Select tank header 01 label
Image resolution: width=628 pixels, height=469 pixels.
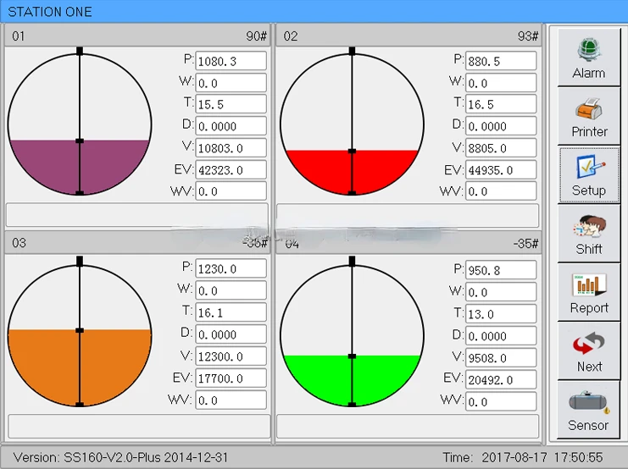pos(19,36)
